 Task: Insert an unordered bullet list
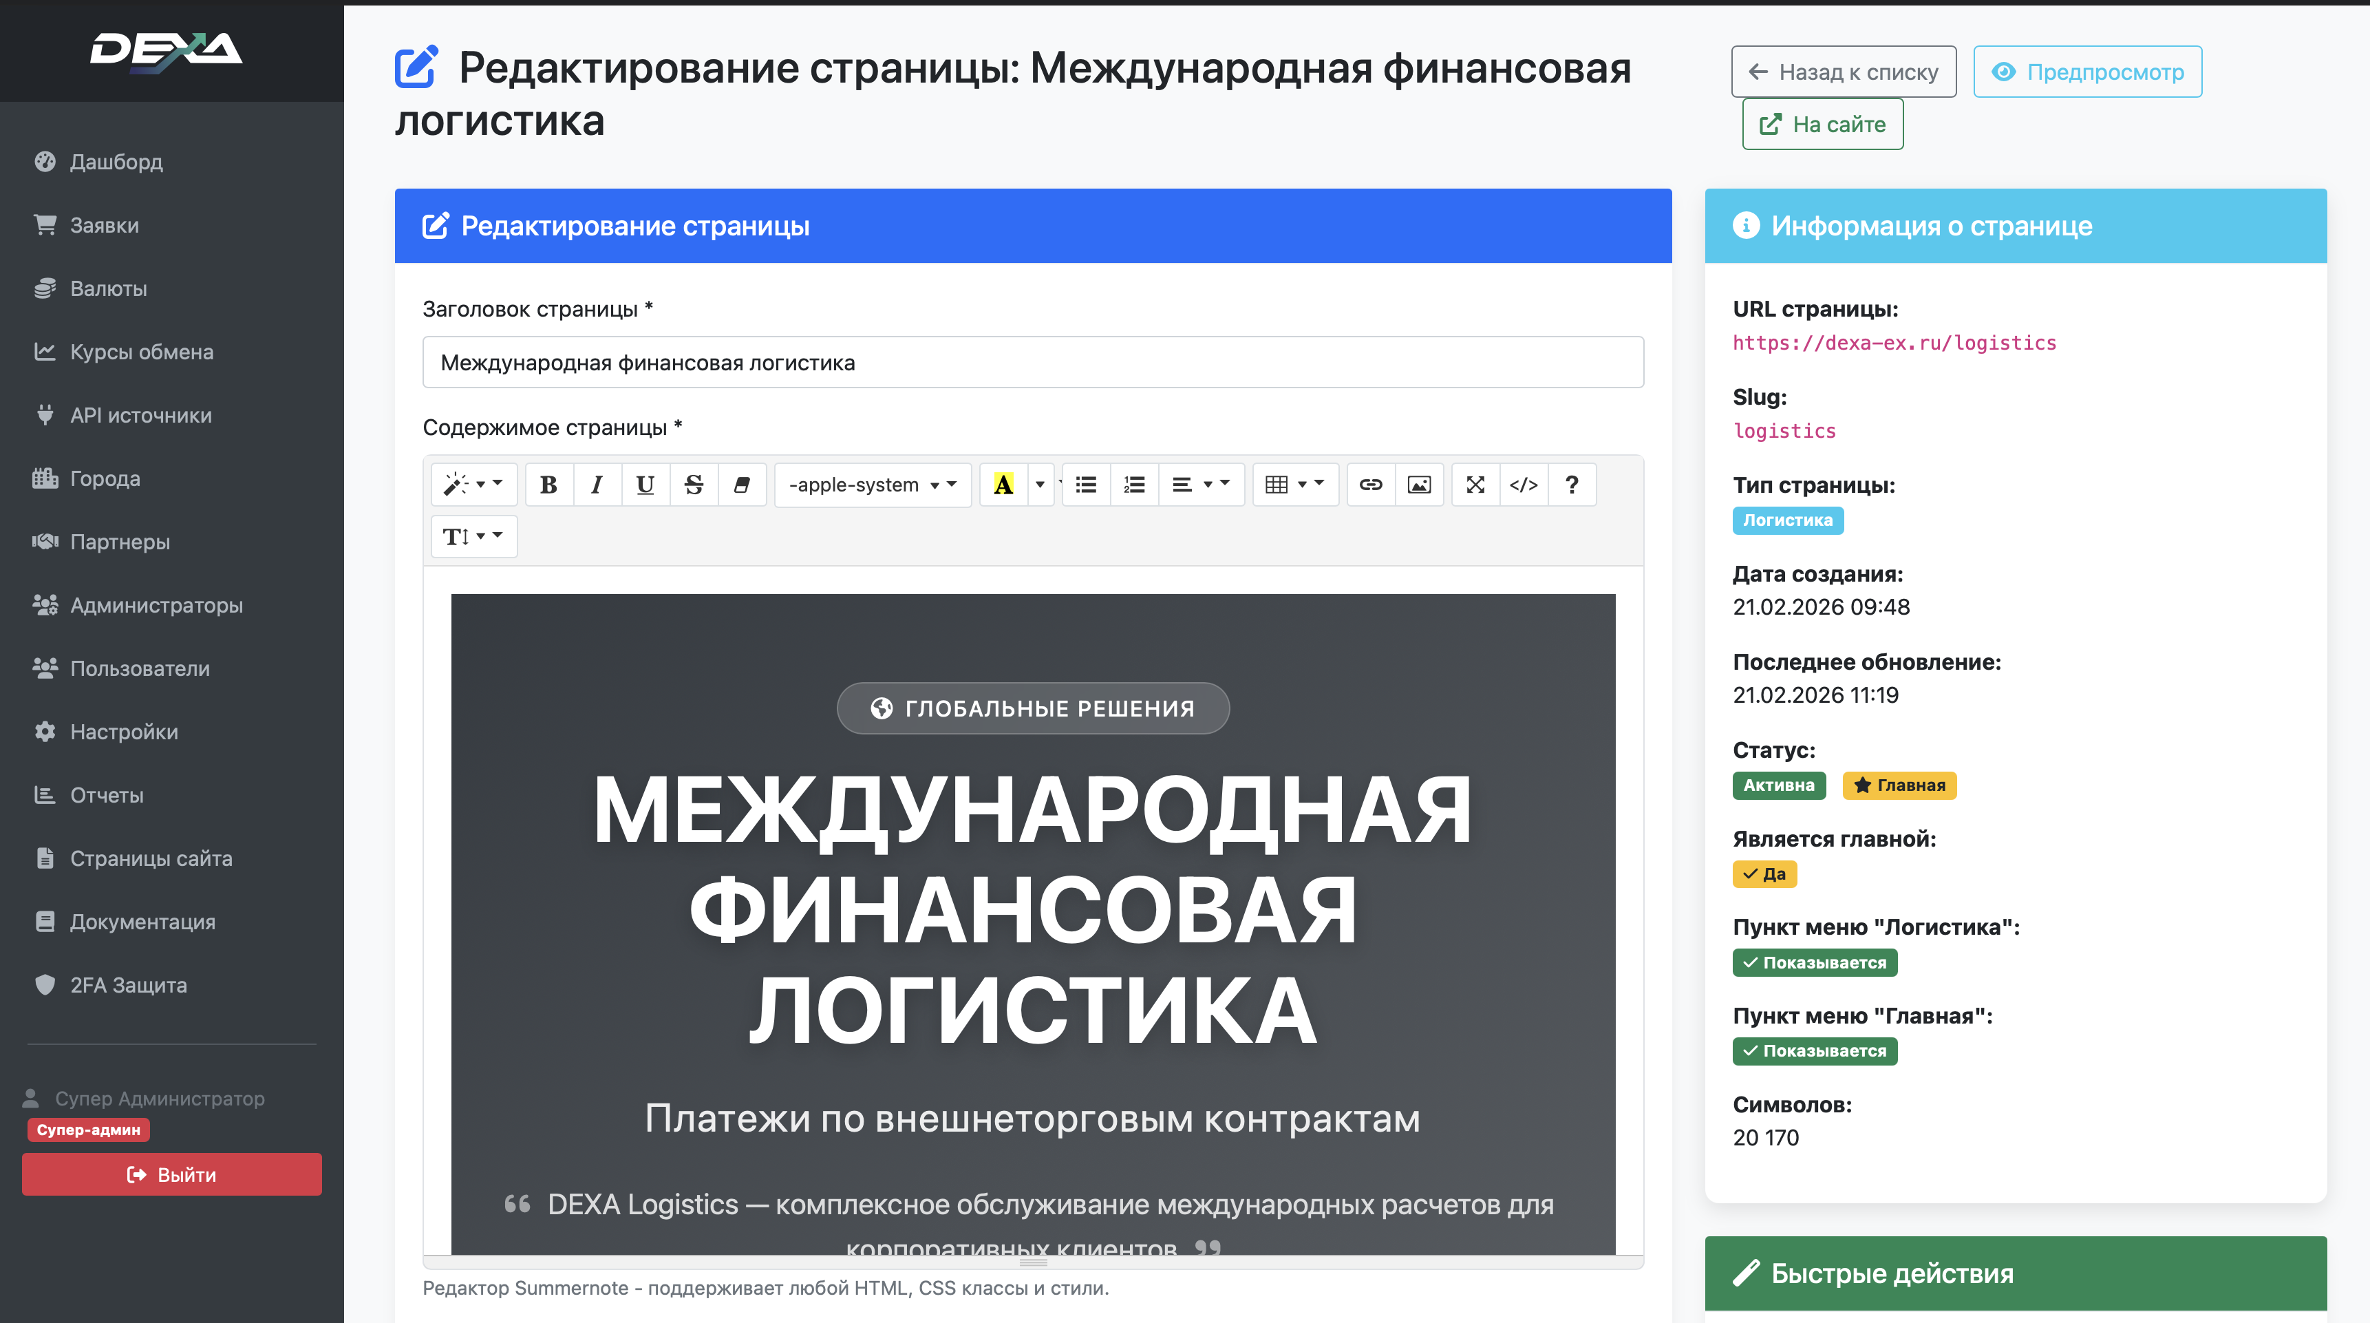[x=1086, y=485]
